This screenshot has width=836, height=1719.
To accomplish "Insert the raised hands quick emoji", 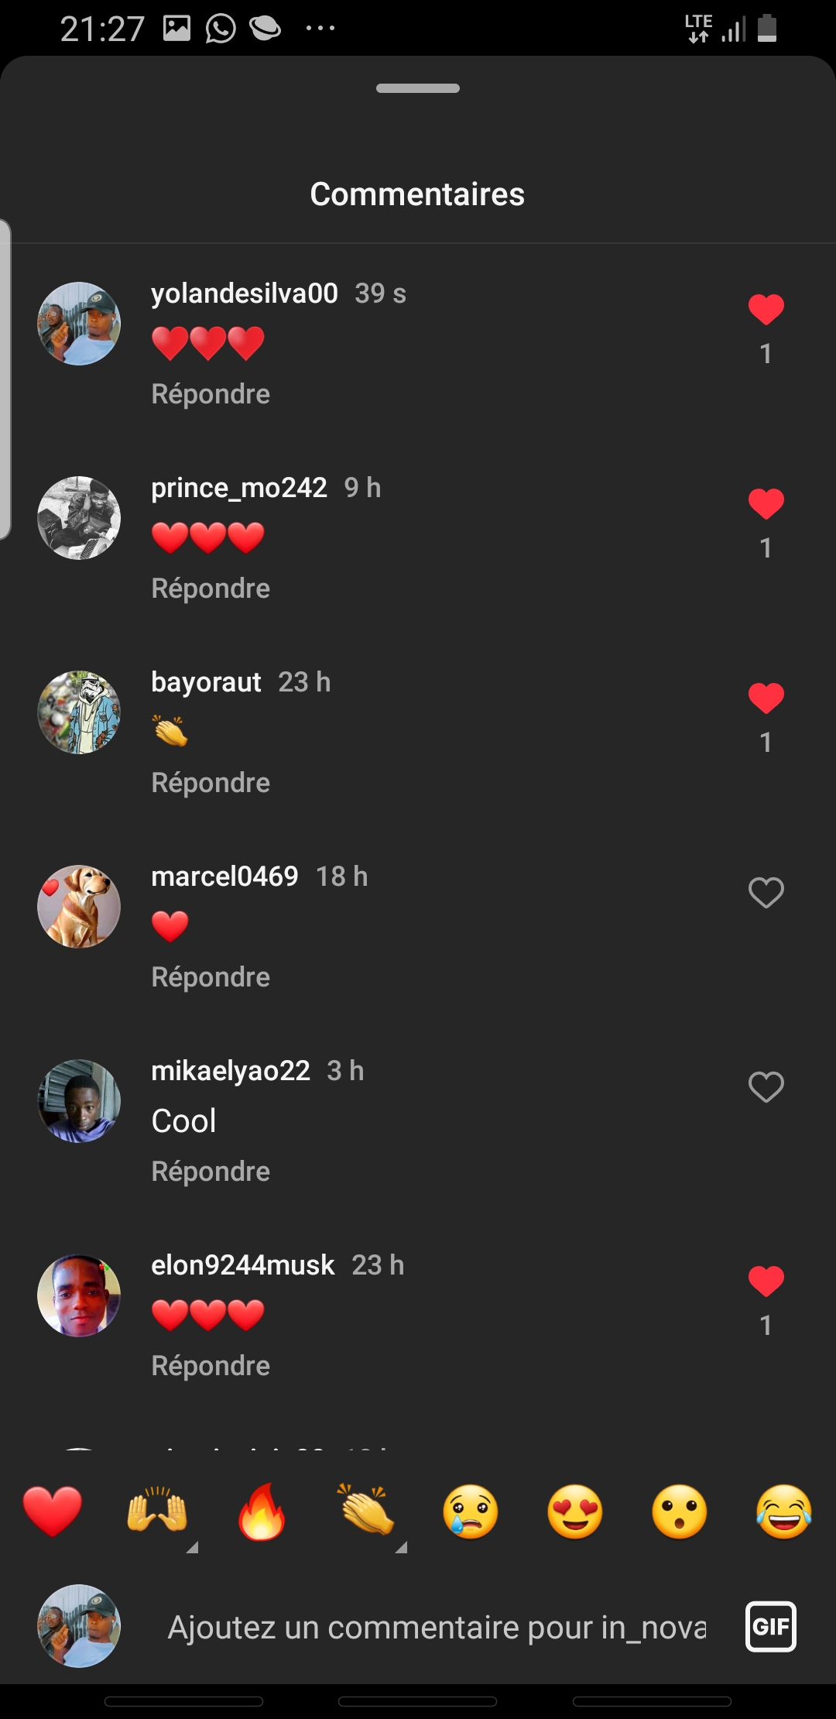I will pyautogui.click(x=157, y=1511).
